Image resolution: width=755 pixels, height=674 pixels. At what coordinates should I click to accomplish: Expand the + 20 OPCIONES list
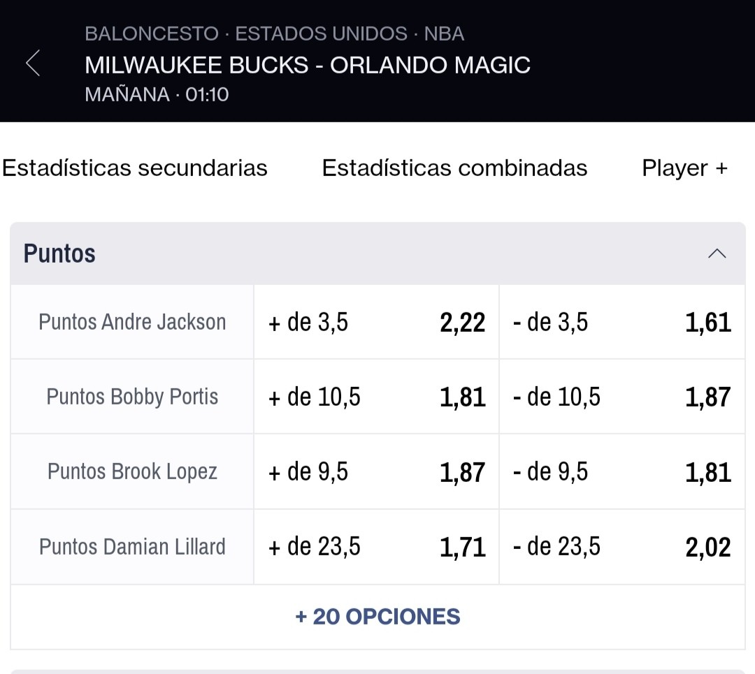click(x=378, y=617)
